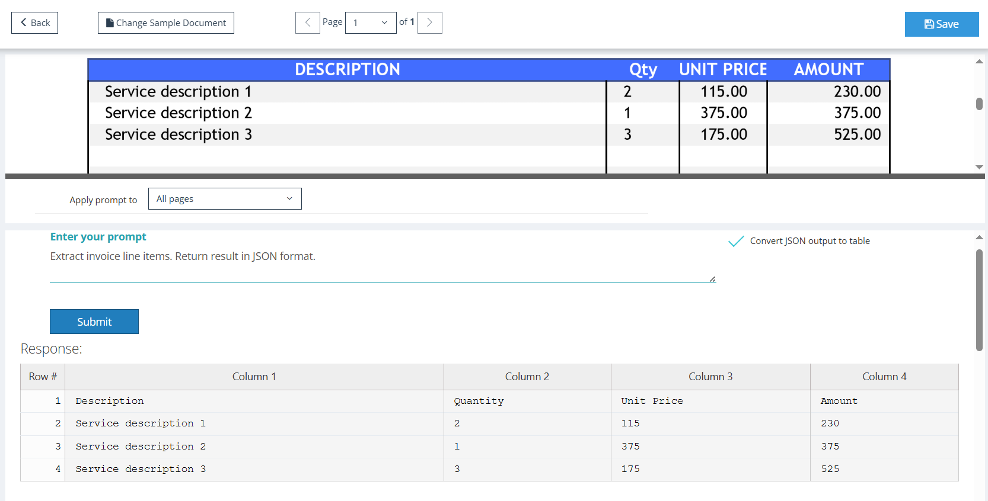Click the 'Description' response cell
The height and width of the screenshot is (501, 988).
(254, 401)
